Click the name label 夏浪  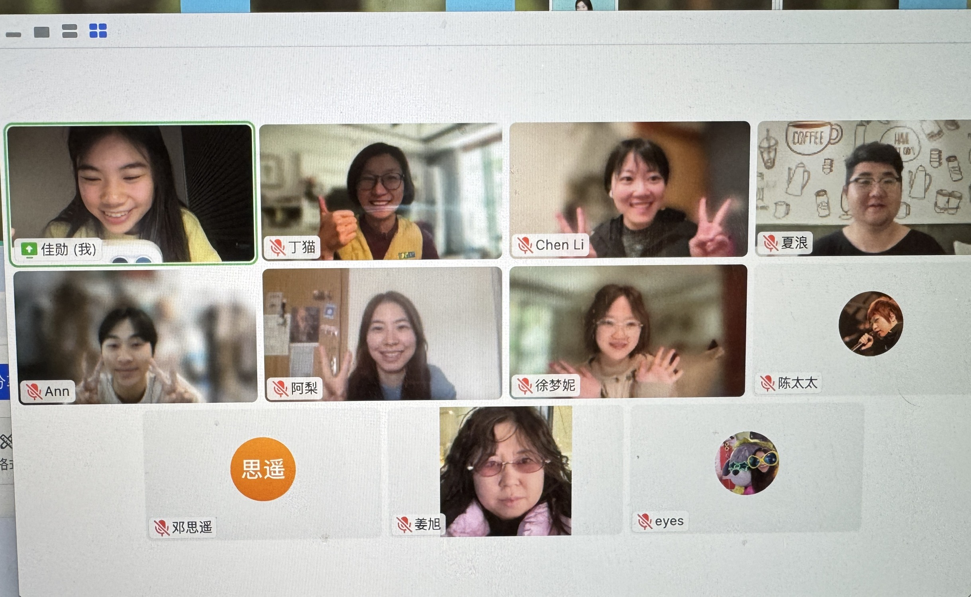point(794,242)
